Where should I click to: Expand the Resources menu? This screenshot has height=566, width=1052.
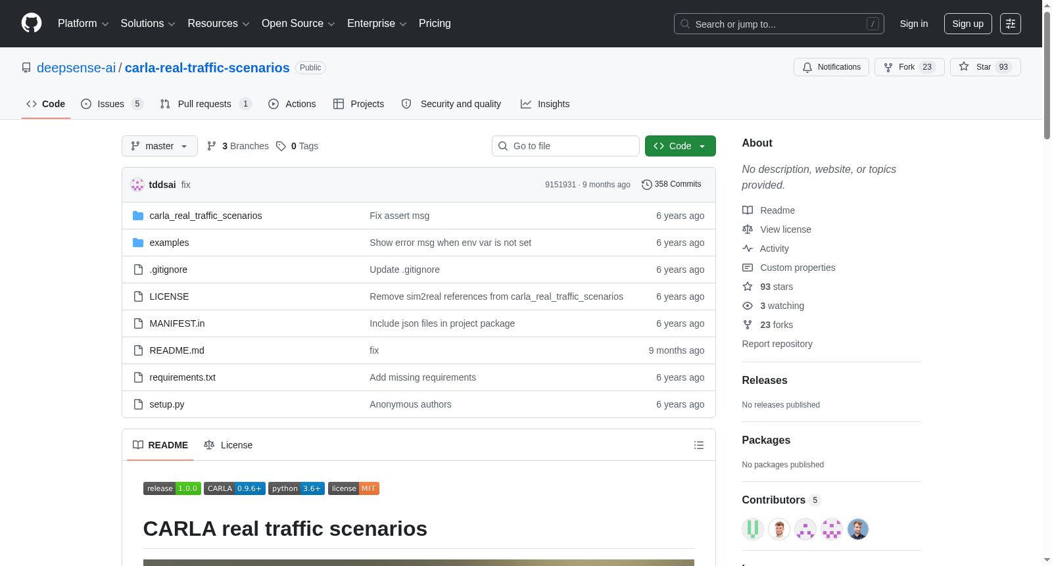[218, 24]
